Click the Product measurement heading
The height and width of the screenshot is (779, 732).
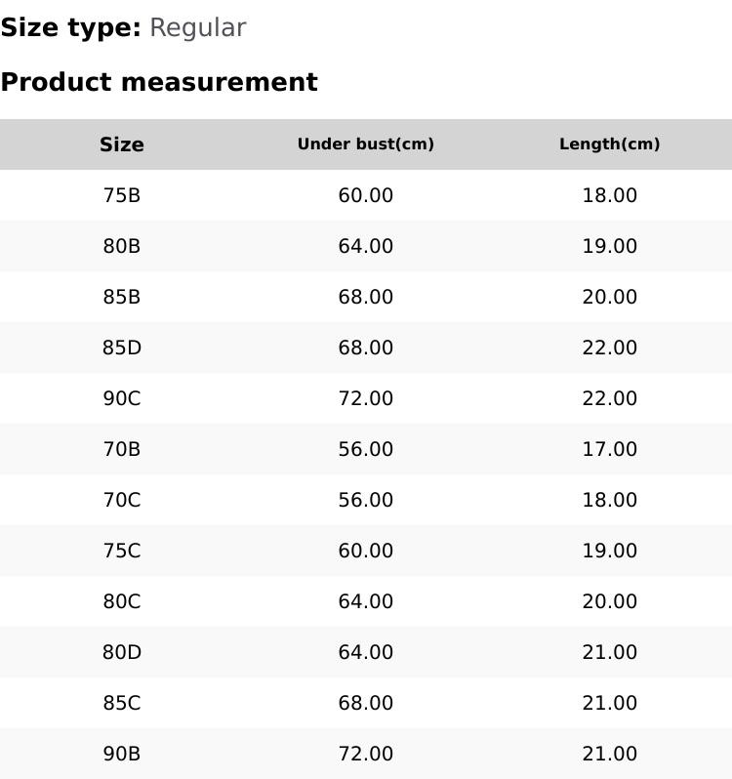tap(159, 82)
